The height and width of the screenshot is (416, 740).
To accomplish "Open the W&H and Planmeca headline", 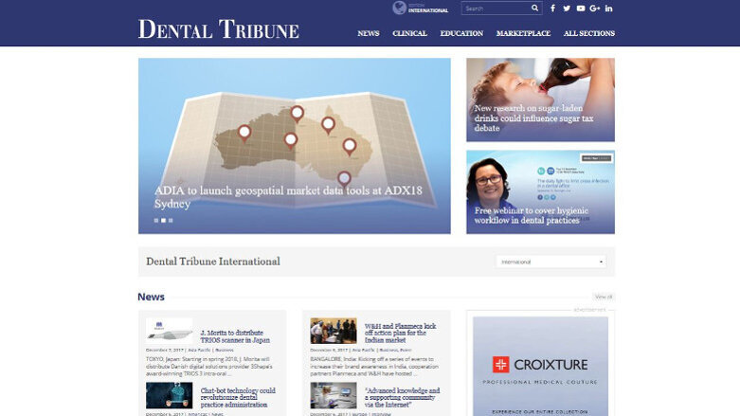I will [x=400, y=333].
